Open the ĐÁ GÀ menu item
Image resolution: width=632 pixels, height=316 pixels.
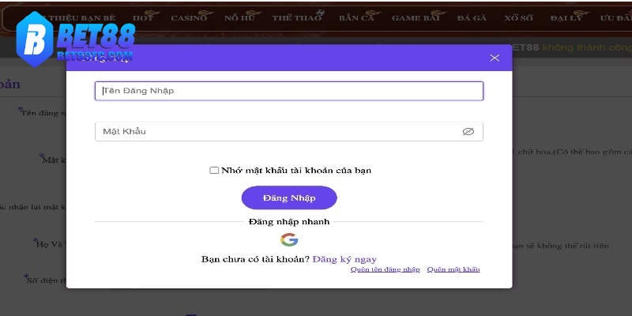[x=472, y=17]
